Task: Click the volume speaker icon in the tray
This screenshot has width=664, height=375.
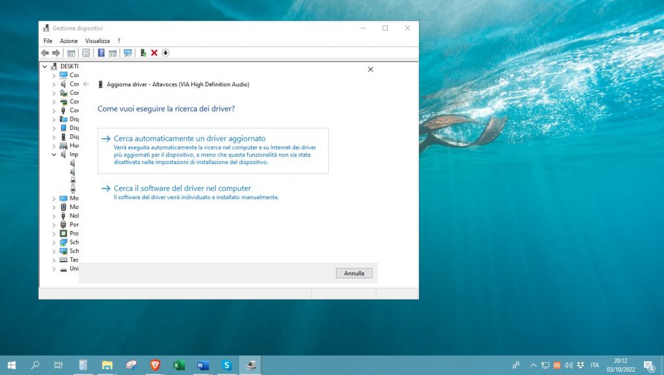Action: click(x=568, y=365)
